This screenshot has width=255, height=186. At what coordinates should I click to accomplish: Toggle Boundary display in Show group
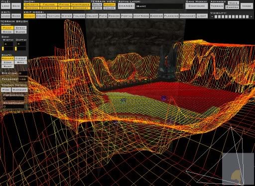tap(81, 8)
